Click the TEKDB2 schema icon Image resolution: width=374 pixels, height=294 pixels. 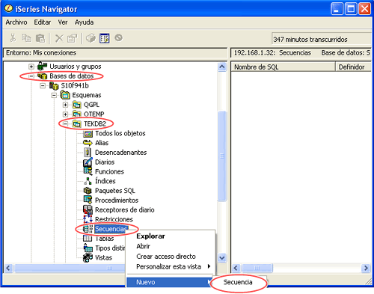pos(76,123)
